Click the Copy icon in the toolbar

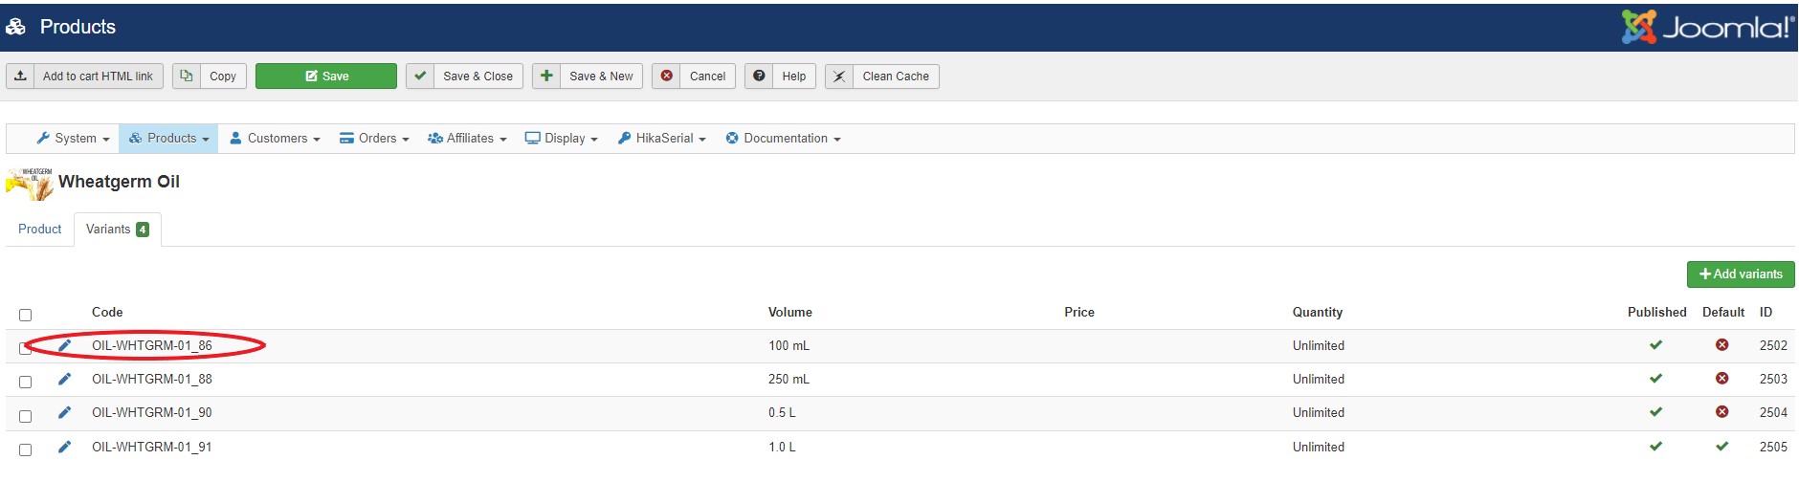(x=187, y=76)
